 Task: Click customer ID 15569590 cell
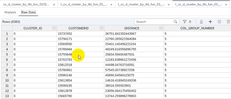(x=81, y=44)
